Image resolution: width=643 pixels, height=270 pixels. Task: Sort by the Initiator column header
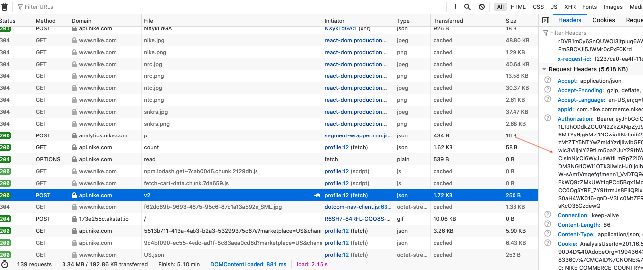[x=358, y=21]
